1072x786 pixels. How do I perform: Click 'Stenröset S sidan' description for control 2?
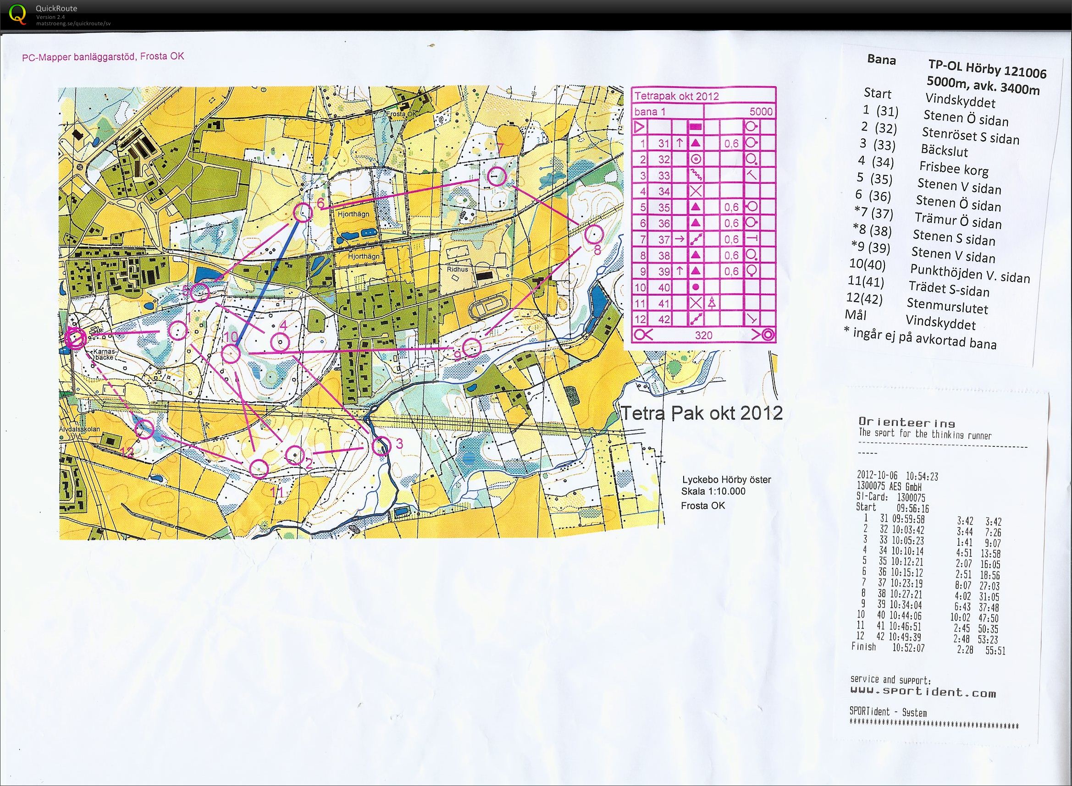pyautogui.click(x=971, y=135)
